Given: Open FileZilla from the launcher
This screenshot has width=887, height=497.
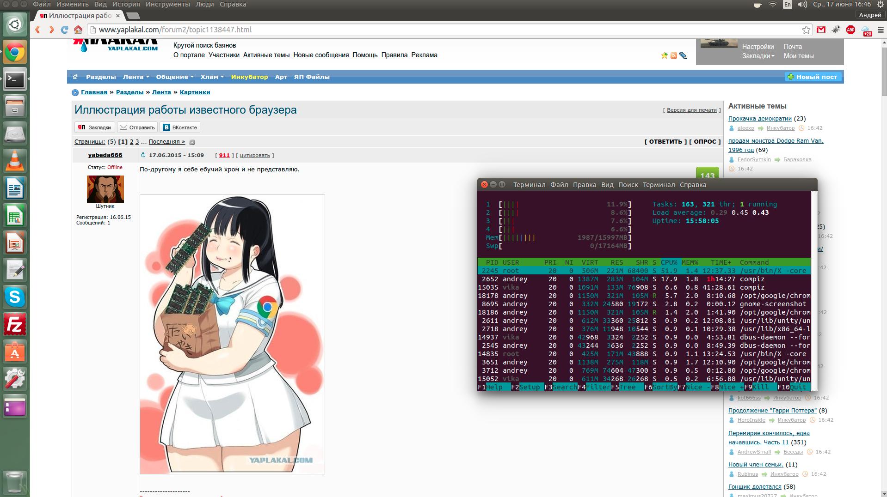Looking at the screenshot, I should pos(15,324).
